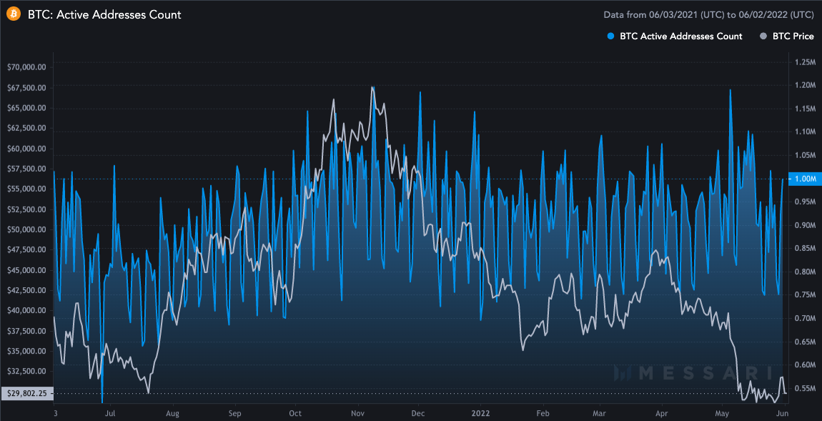Click the Jul marker on the time axis
This screenshot has height=421, width=822.
tap(109, 412)
